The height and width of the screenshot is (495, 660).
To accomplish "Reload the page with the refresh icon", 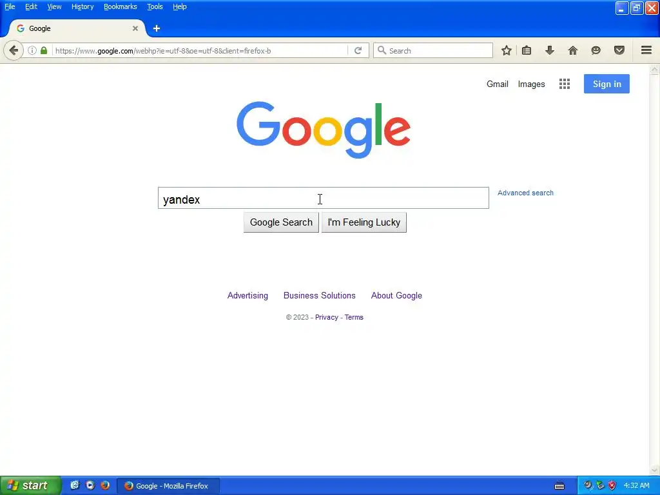I will pos(358,50).
